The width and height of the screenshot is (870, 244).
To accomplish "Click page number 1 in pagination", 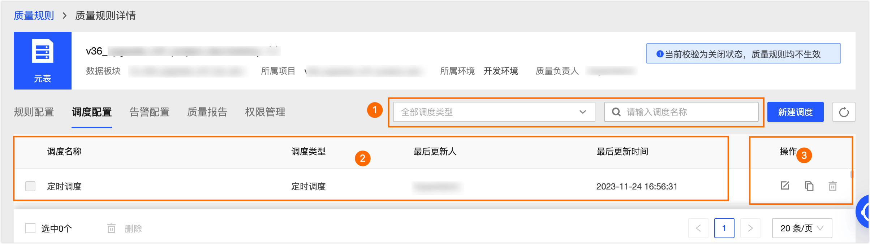I will [724, 228].
